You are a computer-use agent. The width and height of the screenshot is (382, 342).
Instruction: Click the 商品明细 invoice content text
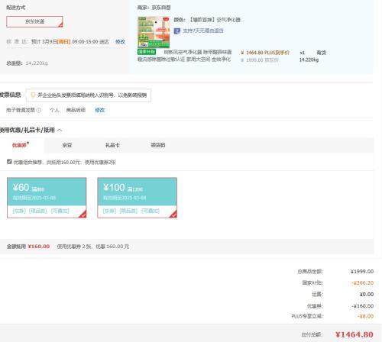[76, 110]
